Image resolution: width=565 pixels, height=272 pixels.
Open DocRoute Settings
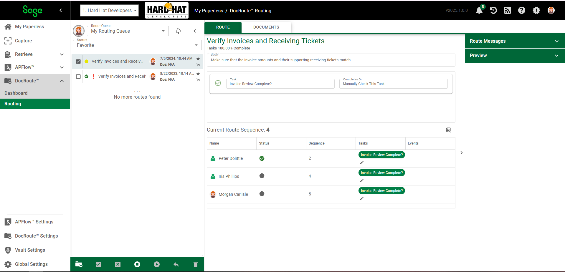(x=35, y=236)
